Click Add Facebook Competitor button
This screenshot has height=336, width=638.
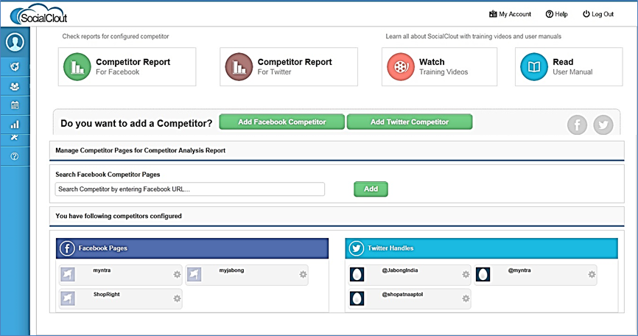282,122
